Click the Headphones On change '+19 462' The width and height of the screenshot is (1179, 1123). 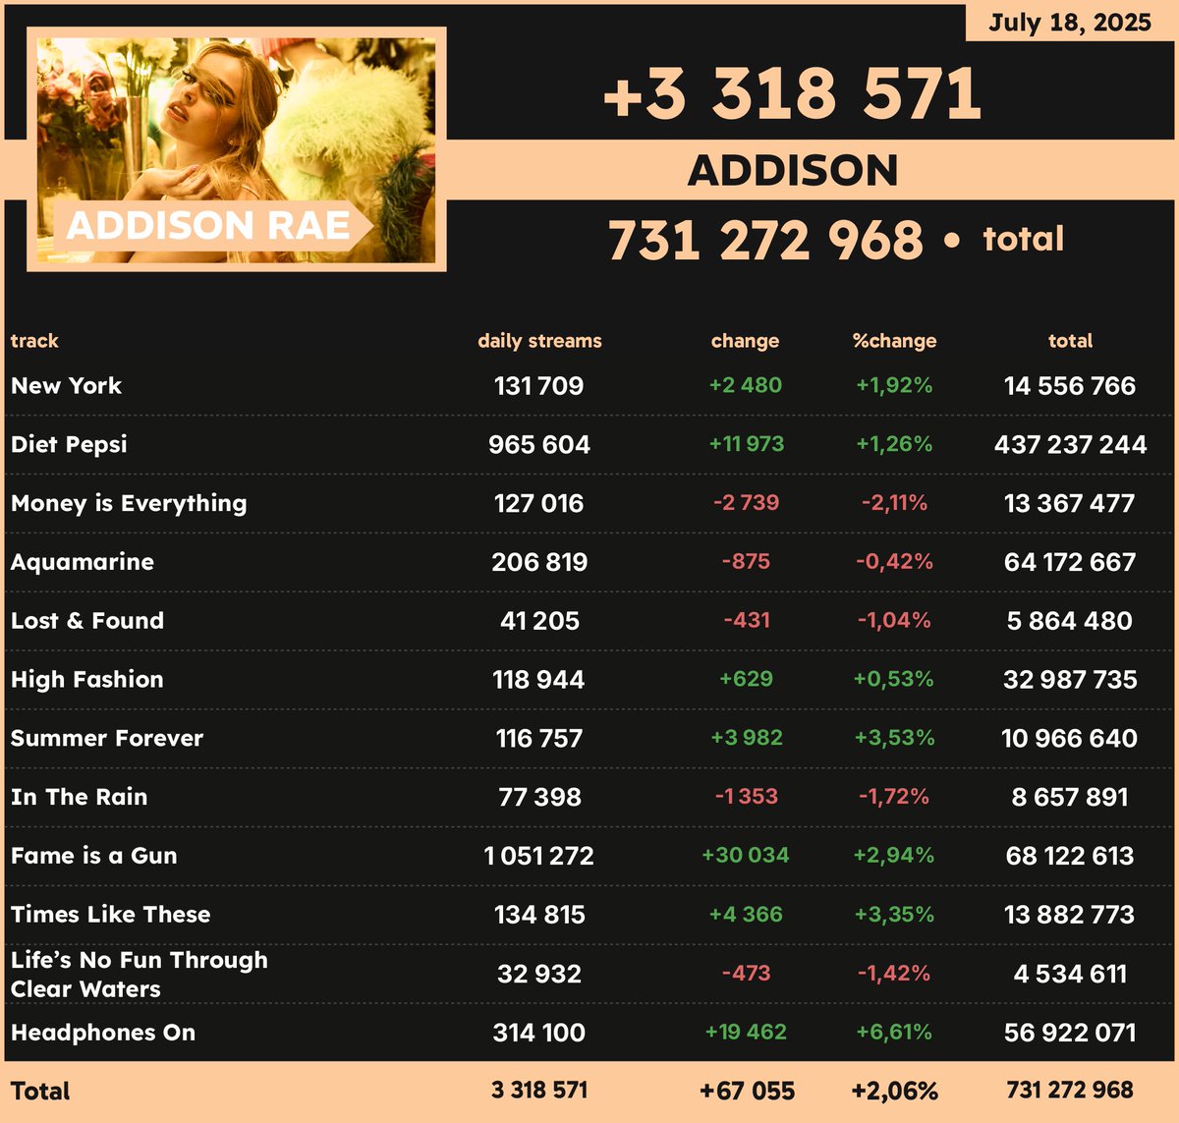pos(746,1033)
